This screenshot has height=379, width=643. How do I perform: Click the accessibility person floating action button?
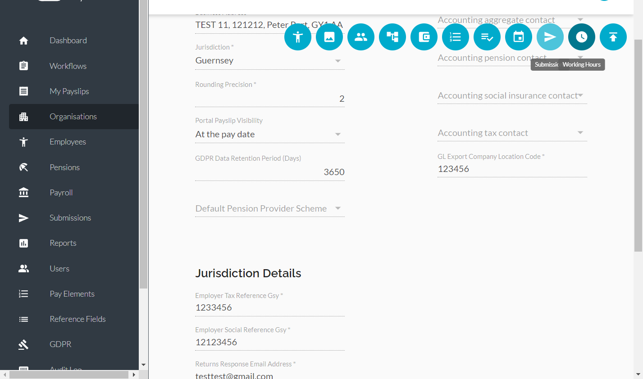click(298, 37)
